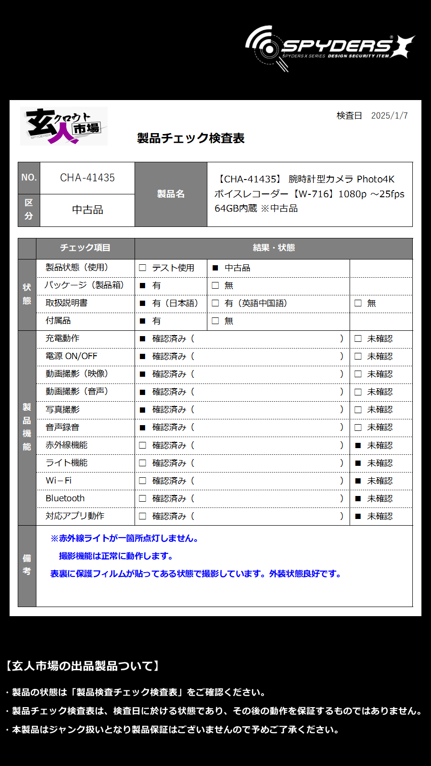431x766 pixels.
Task: Click the 撮影機能は正常に動作します remark
Action: (116, 556)
